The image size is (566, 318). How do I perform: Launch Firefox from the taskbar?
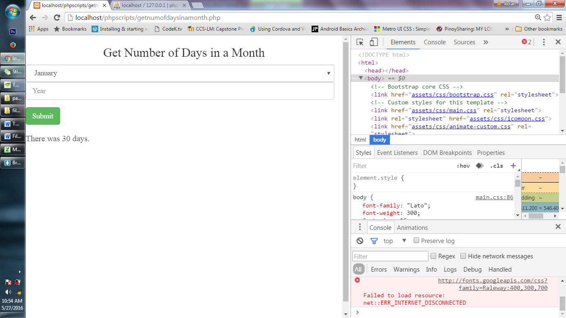click(13, 45)
